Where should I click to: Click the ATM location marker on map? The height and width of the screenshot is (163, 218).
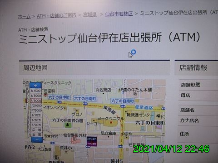click(92, 142)
